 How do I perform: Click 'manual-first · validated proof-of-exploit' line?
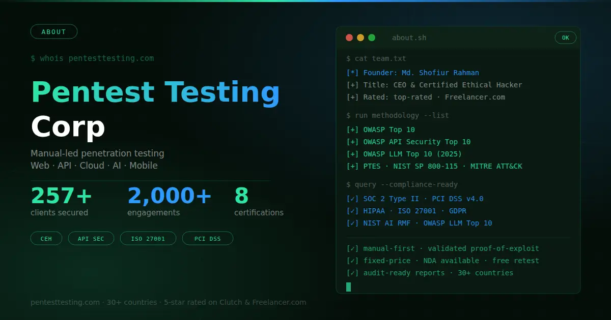pos(442,248)
